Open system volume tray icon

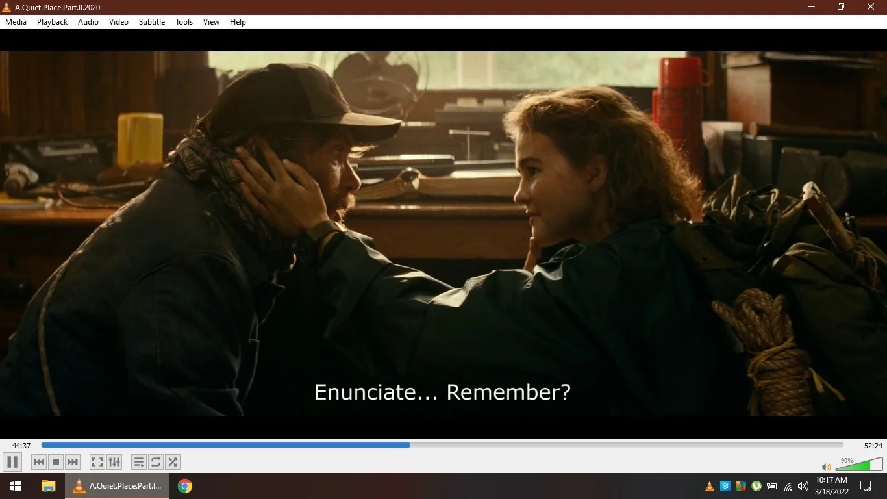pyautogui.click(x=803, y=486)
